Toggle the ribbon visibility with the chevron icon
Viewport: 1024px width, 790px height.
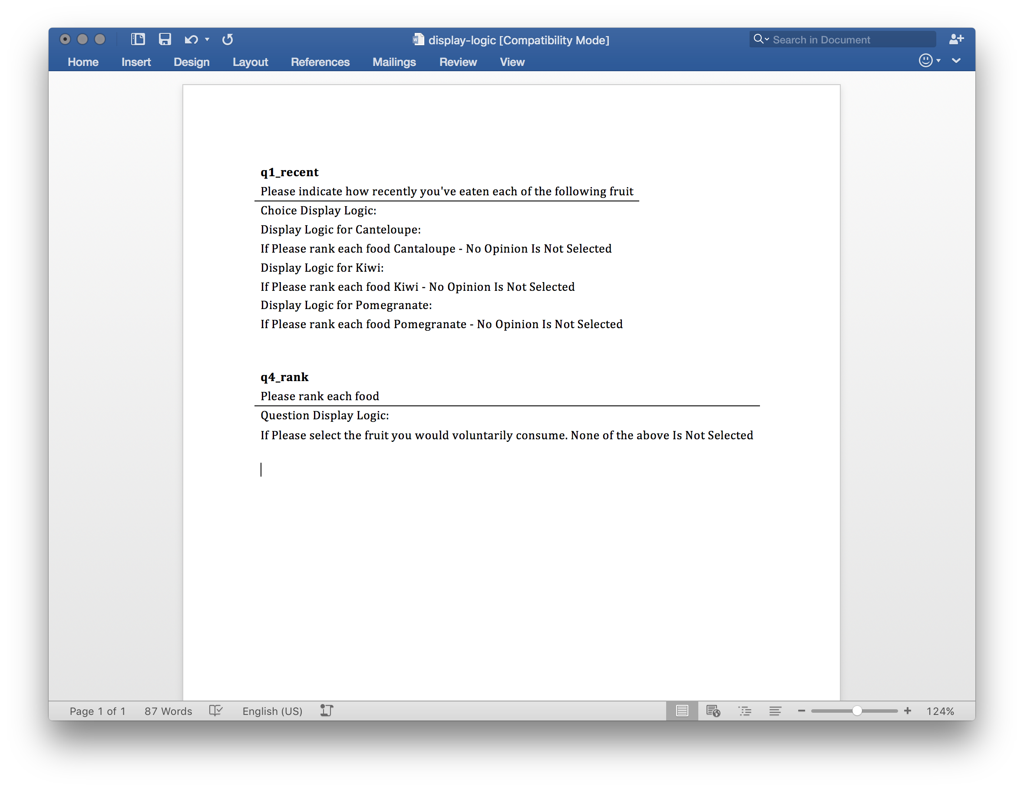pyautogui.click(x=957, y=61)
